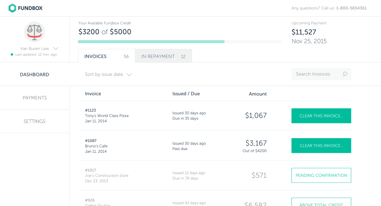This screenshot has width=381, height=206.
Task: Switch to the Invoices tab
Action: 107,56
